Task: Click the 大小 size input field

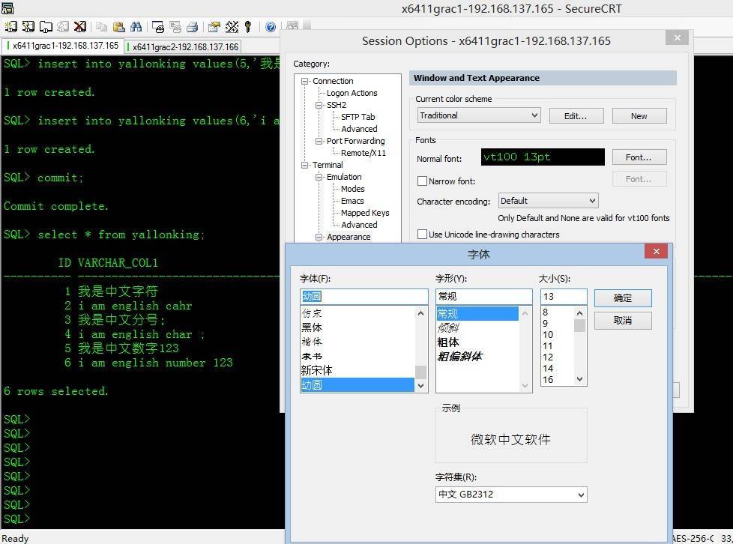Action: (x=562, y=297)
